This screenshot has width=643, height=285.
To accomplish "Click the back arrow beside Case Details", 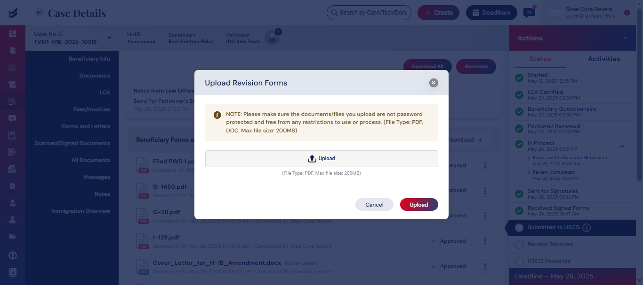I will (x=40, y=13).
